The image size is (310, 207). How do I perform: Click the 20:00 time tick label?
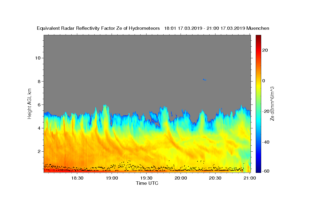pos(181,178)
